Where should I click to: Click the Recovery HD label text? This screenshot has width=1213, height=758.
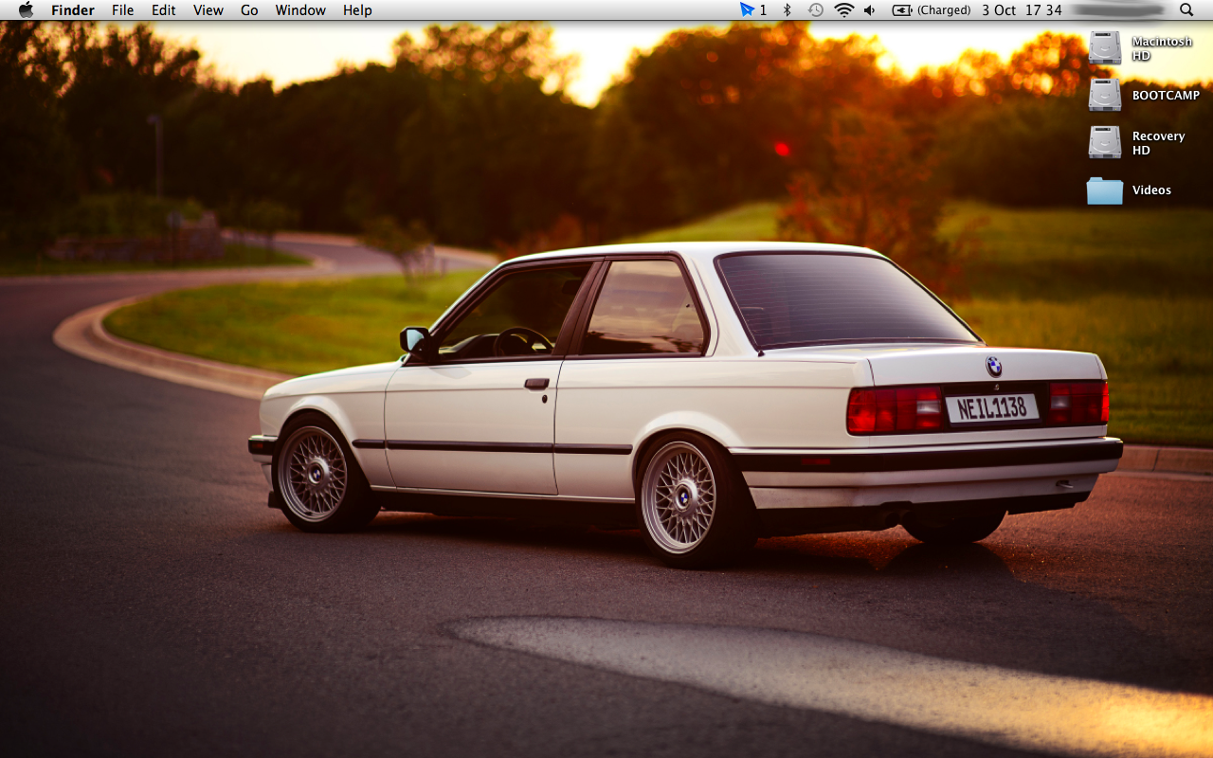1158,143
